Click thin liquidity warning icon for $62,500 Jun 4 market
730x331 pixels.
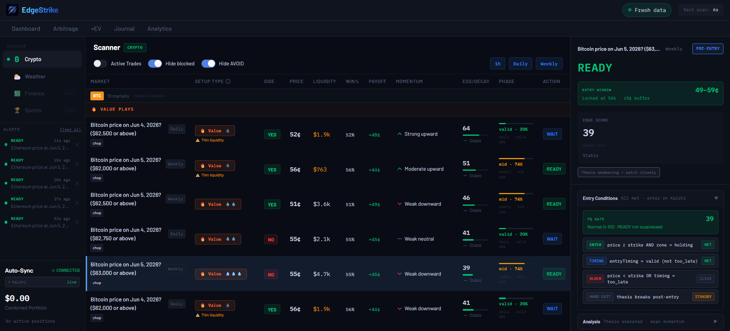[x=198, y=140]
